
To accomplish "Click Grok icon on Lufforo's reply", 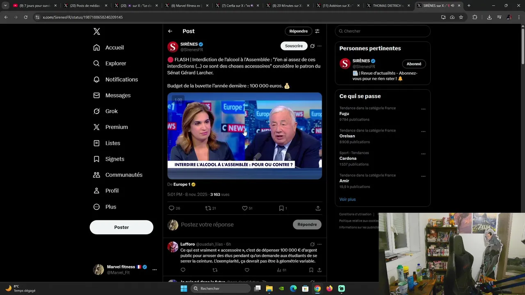I will 312,244.
